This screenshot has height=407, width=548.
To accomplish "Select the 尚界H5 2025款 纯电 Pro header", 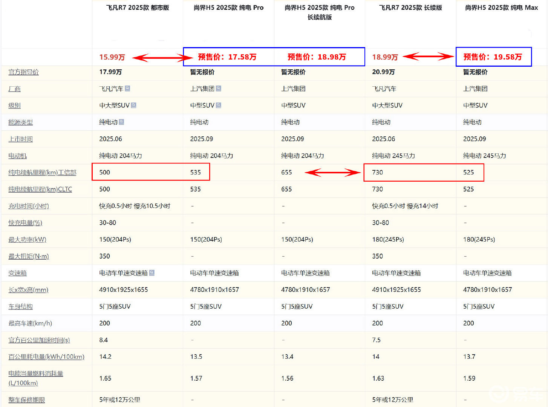I will tap(228, 8).
